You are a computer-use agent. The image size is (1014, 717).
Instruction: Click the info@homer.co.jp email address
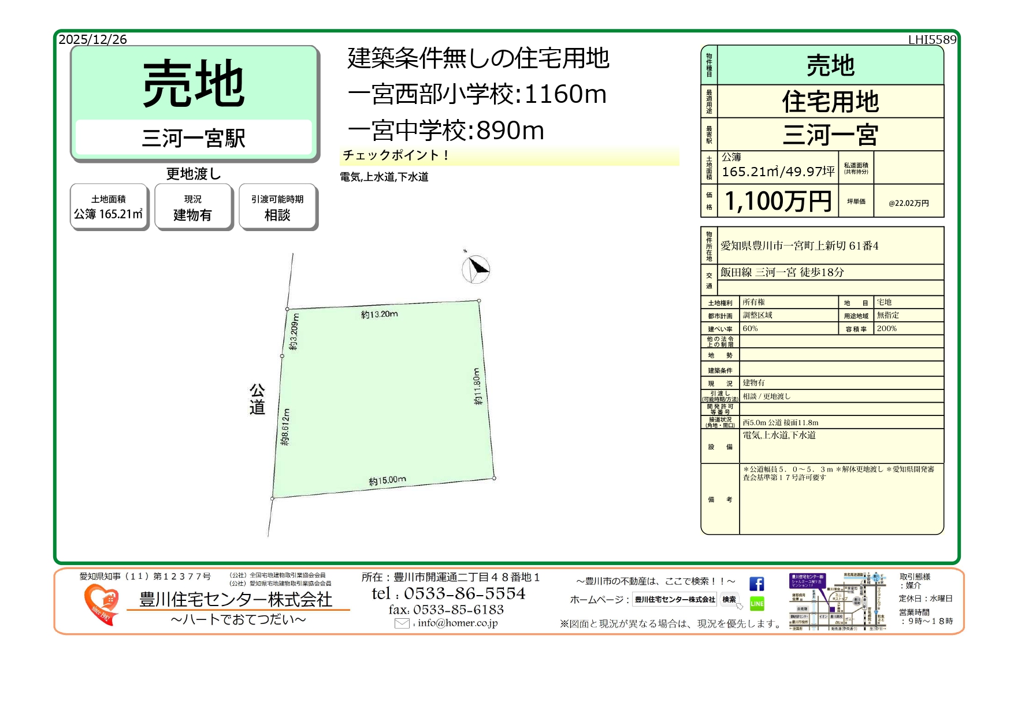click(458, 623)
